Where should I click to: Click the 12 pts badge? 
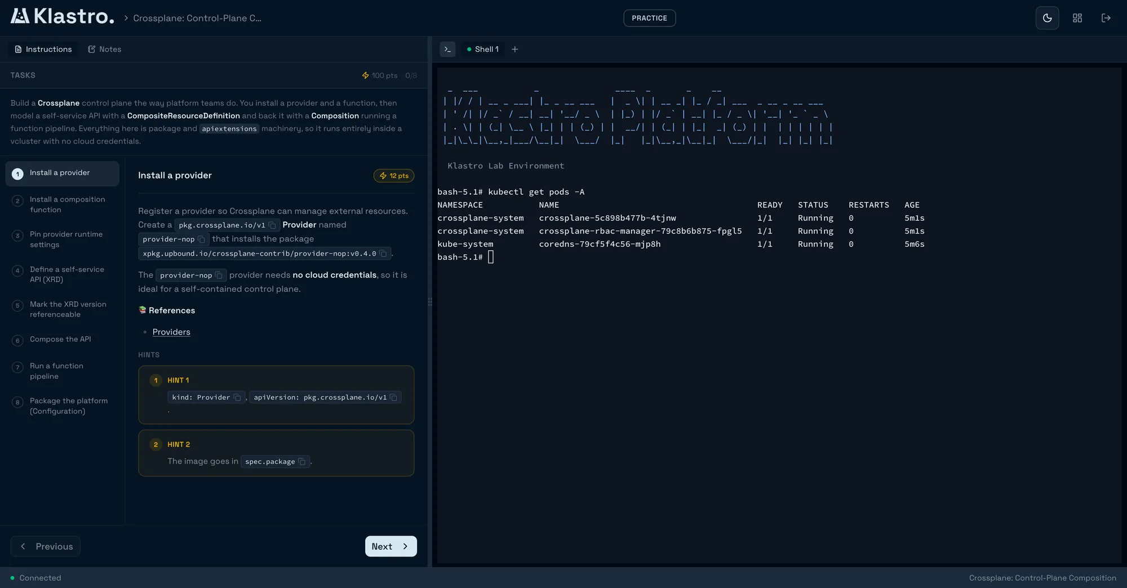(x=394, y=176)
